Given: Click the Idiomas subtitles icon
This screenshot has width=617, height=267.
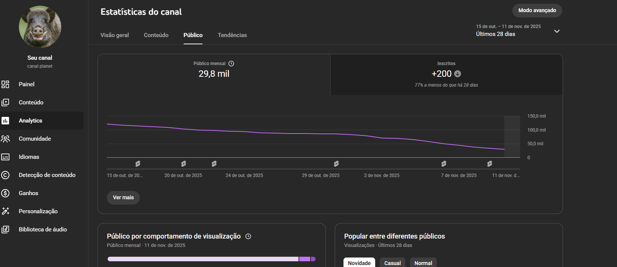Looking at the screenshot, I should 5,157.
